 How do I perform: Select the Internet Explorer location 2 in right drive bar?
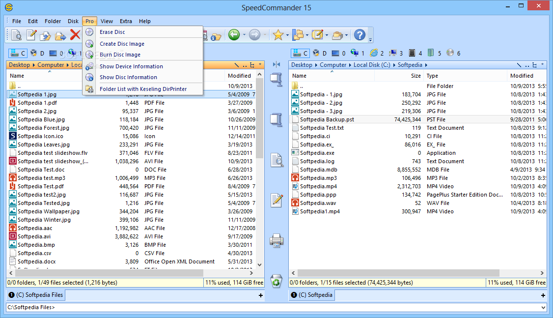[x=377, y=53]
